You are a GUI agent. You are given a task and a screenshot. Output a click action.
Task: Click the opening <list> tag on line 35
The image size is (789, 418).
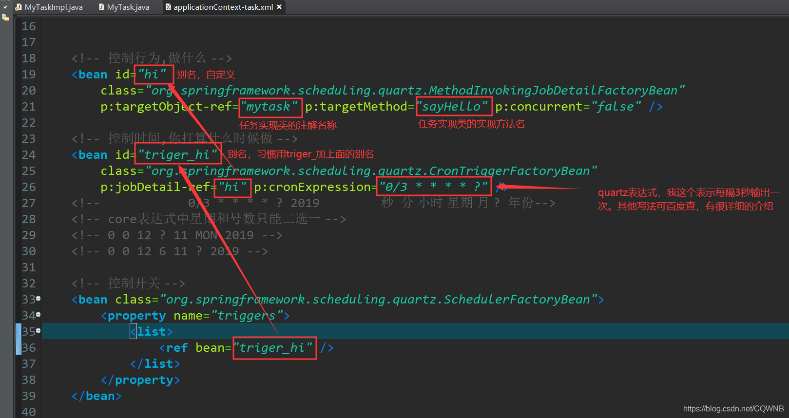[x=152, y=332]
